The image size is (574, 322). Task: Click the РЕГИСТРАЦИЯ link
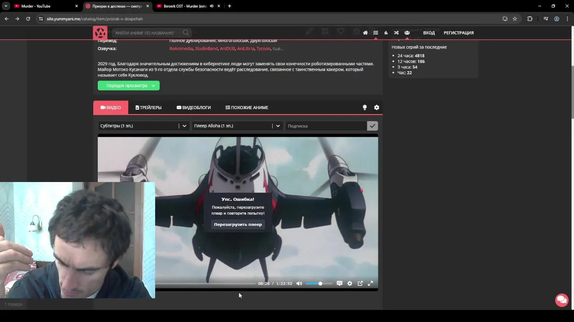pos(459,33)
